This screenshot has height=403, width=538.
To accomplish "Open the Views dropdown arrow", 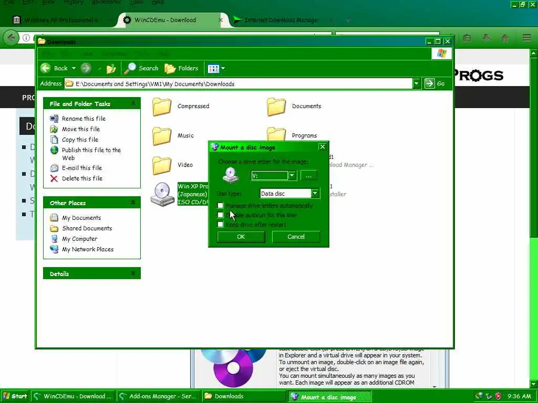I will [223, 69].
